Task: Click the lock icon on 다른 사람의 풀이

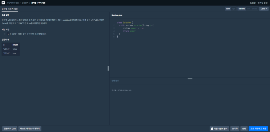Action: point(212,129)
